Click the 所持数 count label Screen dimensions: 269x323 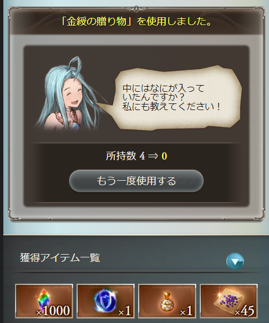tap(121, 156)
